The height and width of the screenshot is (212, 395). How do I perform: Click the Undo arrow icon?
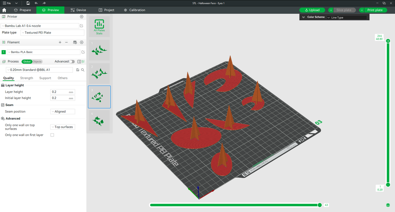pyautogui.click(x=36, y=3)
